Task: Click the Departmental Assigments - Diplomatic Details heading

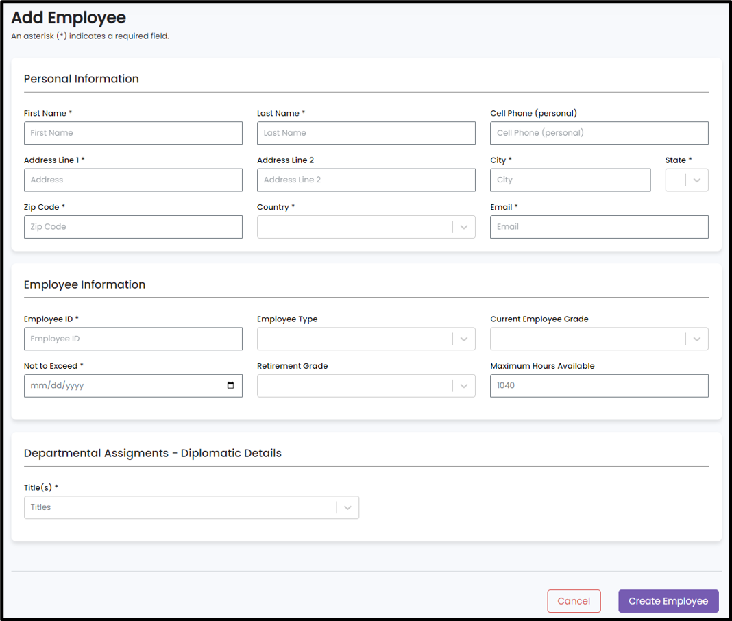Action: point(153,453)
